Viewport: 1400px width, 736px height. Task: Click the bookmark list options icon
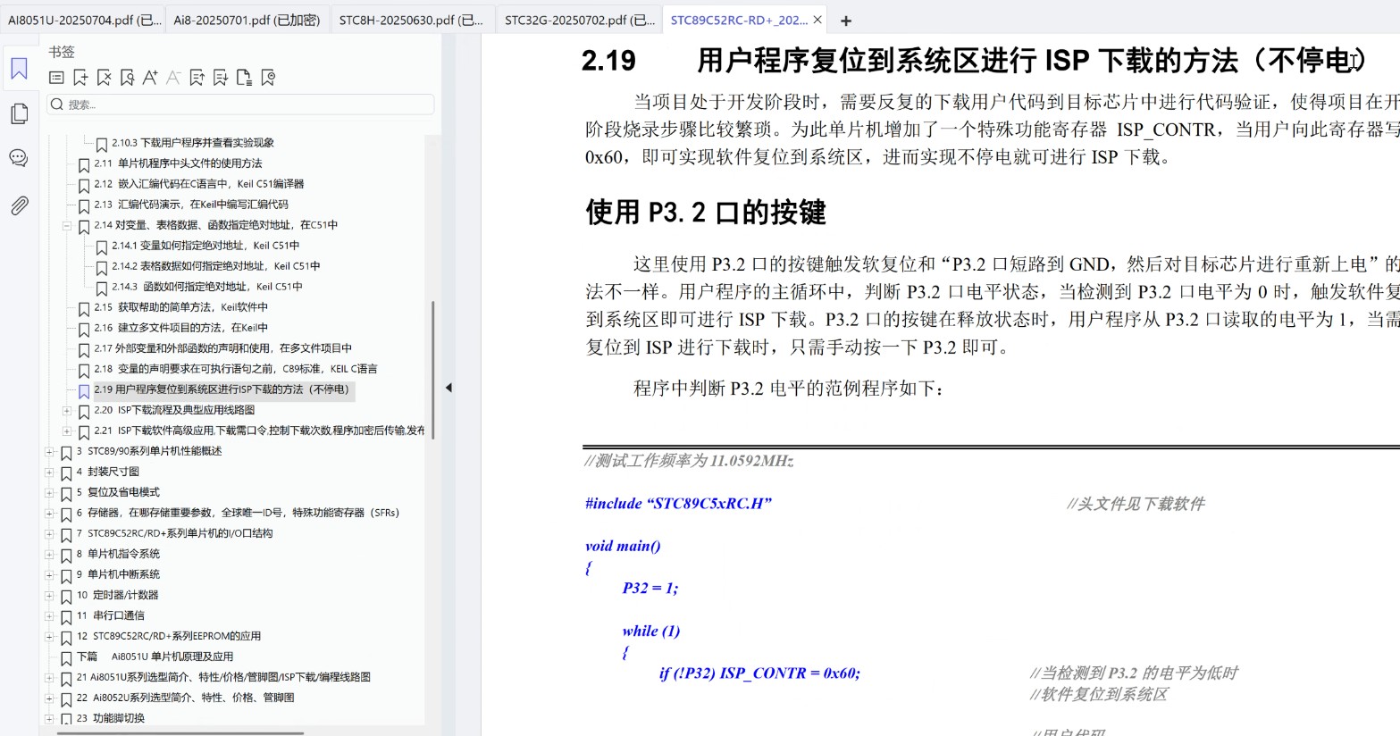click(56, 78)
